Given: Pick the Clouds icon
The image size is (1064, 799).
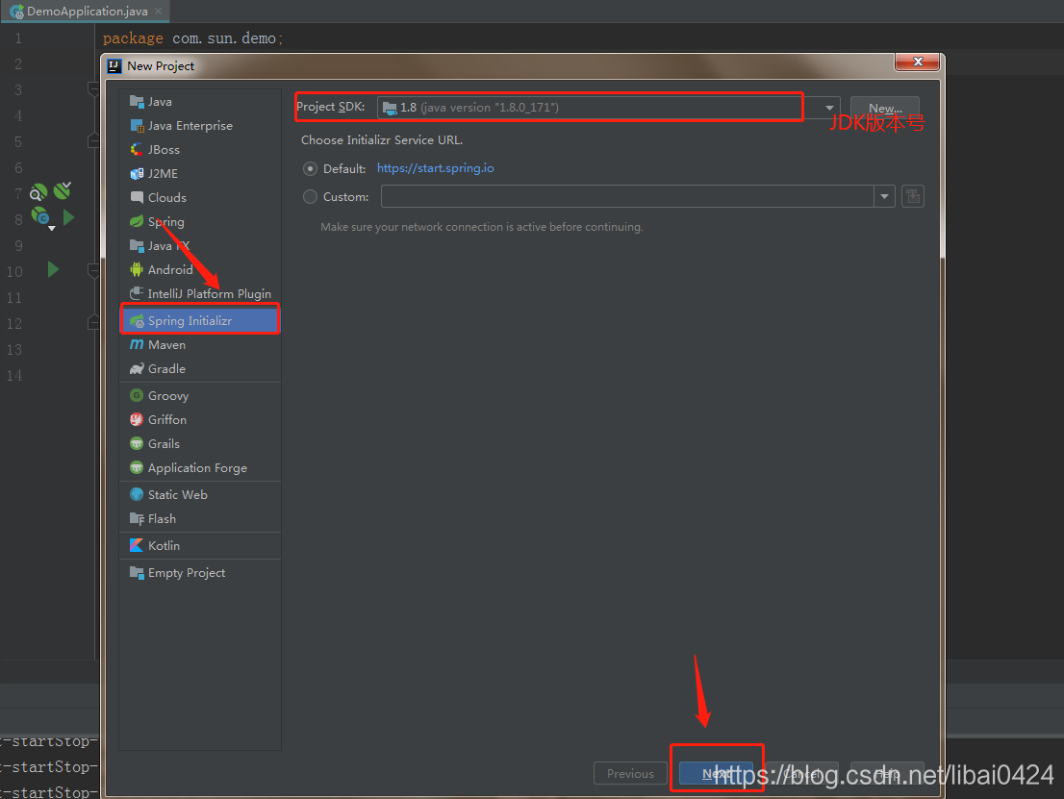Looking at the screenshot, I should point(137,197).
